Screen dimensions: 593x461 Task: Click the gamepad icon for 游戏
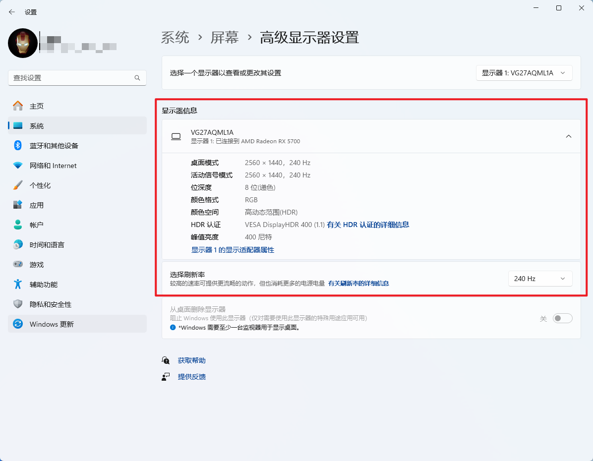[x=18, y=264]
